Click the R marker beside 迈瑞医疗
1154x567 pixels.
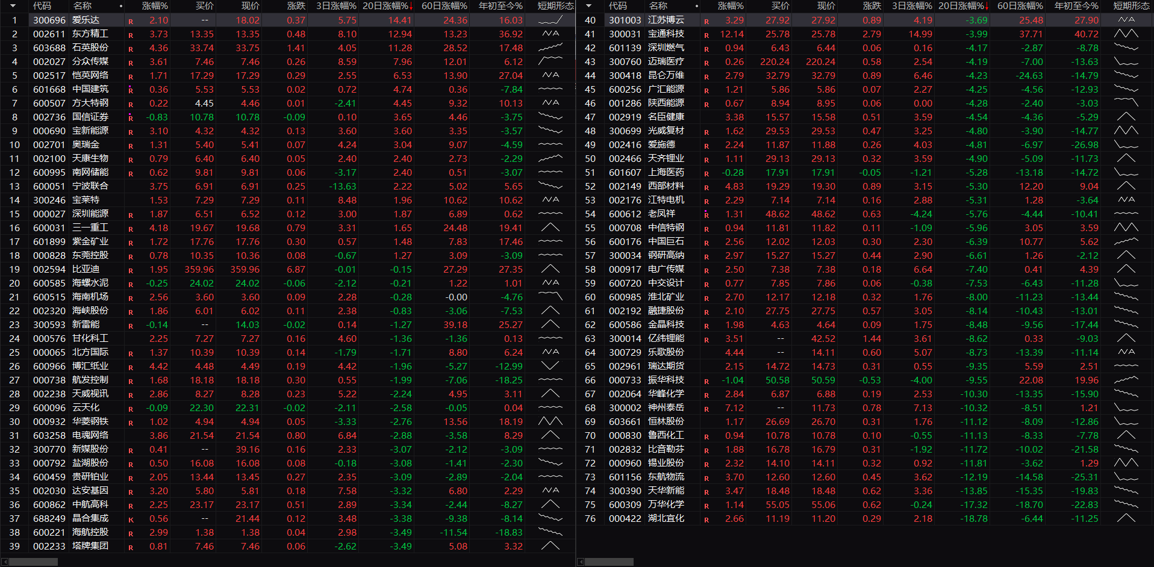pyautogui.click(x=706, y=63)
